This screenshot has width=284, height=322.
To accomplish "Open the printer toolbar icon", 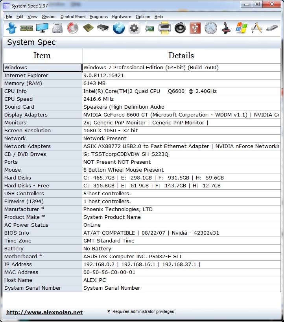I will [x=164, y=28].
